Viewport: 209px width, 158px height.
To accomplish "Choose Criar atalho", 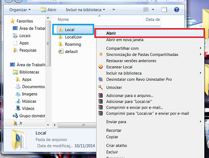I will point(150,146).
